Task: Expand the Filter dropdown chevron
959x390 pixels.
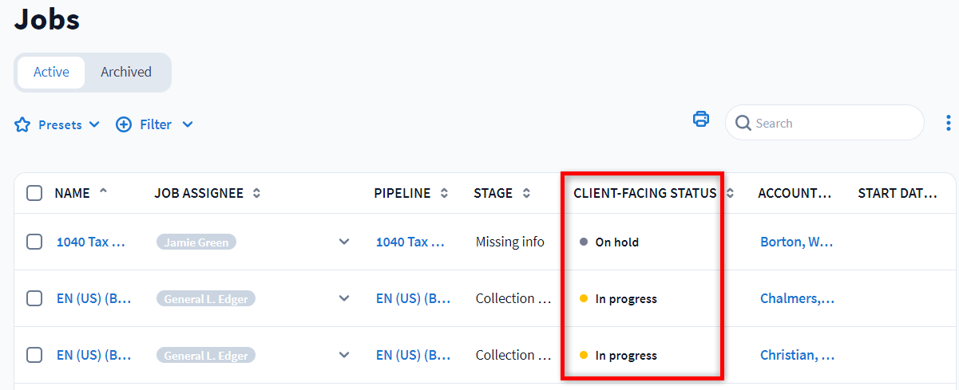Action: tap(188, 124)
